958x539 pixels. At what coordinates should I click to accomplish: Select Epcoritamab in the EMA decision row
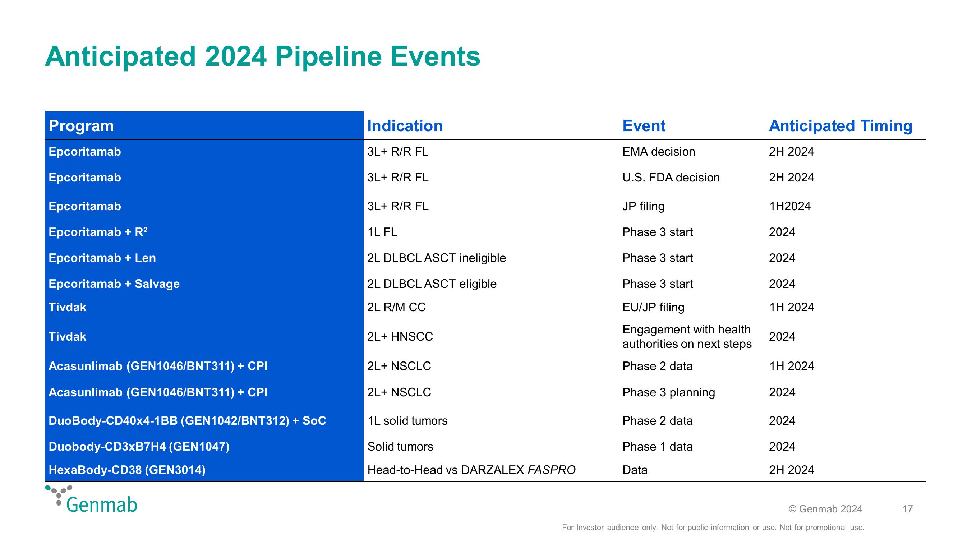[85, 152]
